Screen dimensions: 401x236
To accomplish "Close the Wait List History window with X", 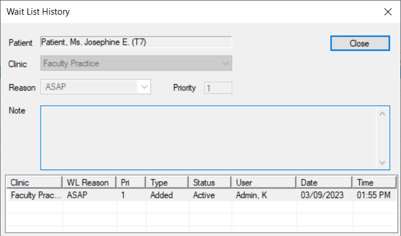I will (387, 12).
